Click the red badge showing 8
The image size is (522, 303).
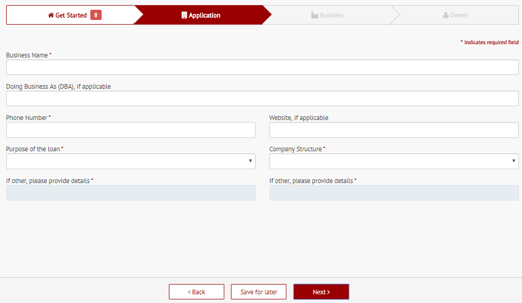[x=95, y=15]
